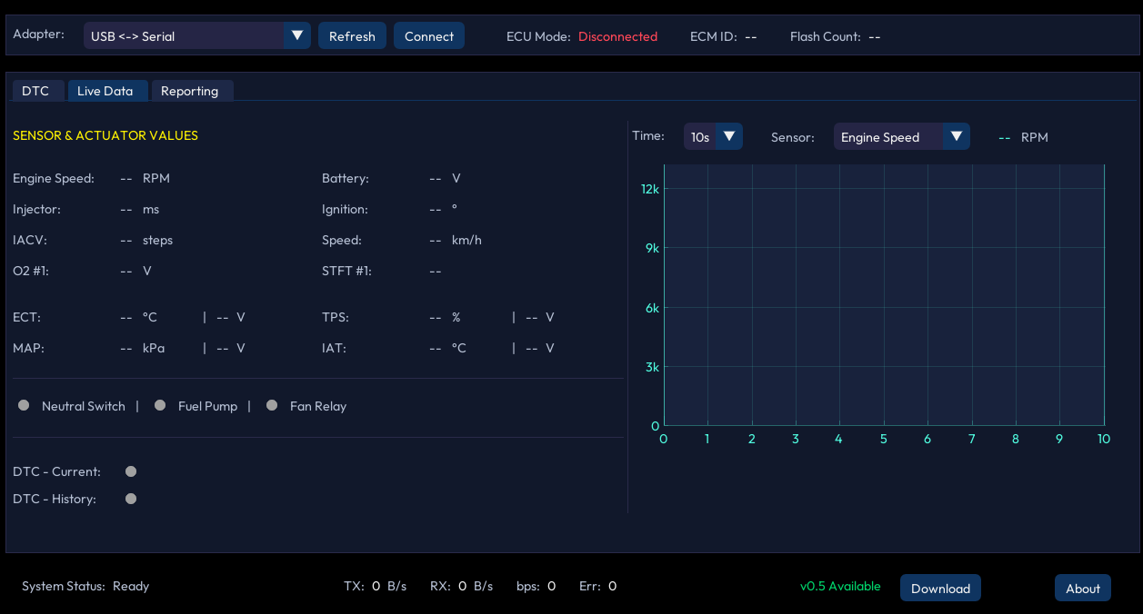Viewport: 1143px width, 614px height.
Task: Click the O2 #1: label
Action: click(31, 271)
